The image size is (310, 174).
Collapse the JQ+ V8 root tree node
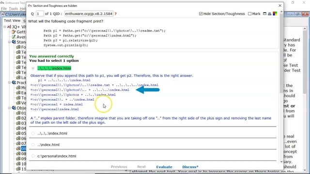5,27
